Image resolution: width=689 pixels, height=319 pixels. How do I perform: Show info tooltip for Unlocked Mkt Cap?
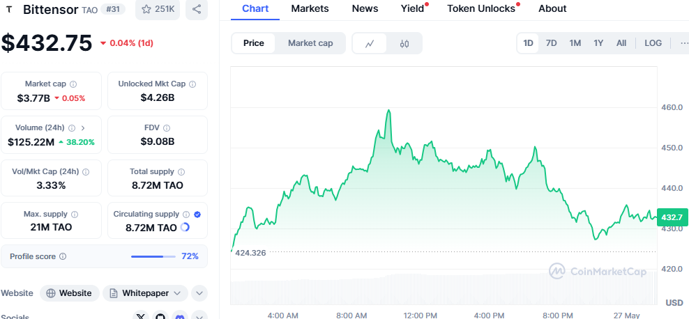(192, 84)
